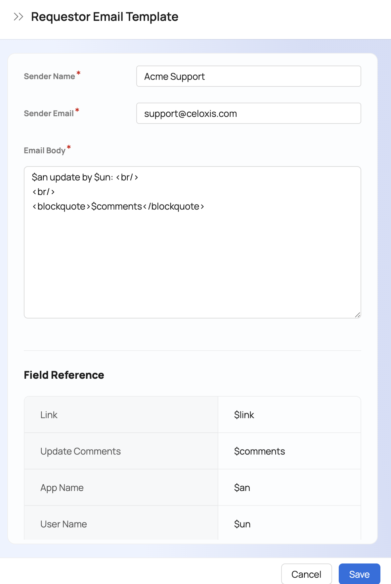Screen dimensions: 391x584
Task: Click the $link value in Field Reference
Action: 244,415
